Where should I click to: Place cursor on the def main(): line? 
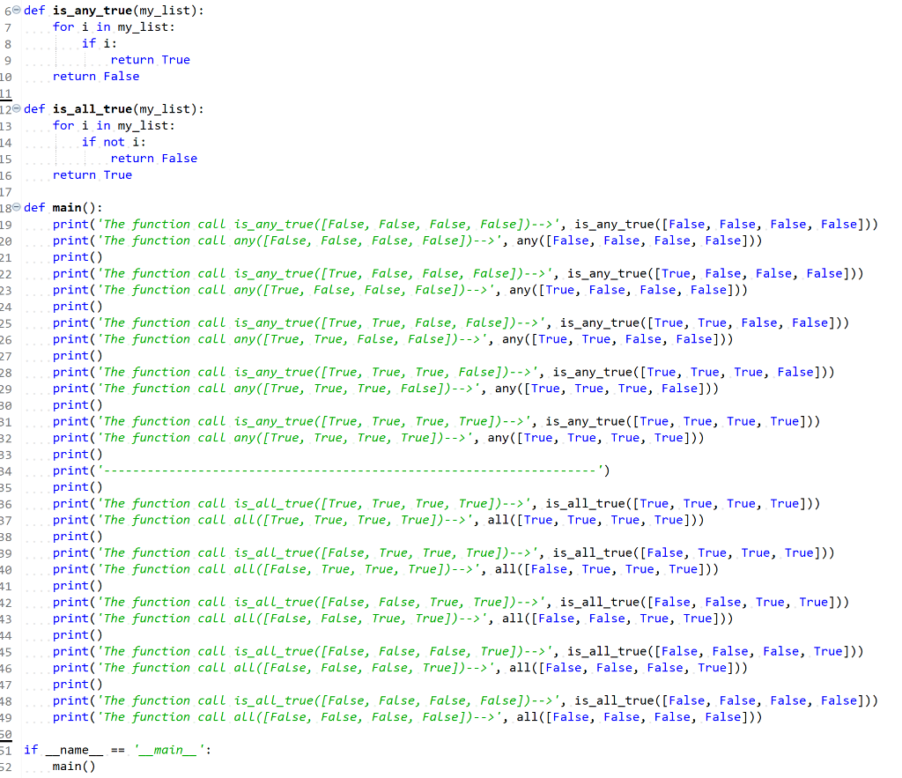pos(62,207)
